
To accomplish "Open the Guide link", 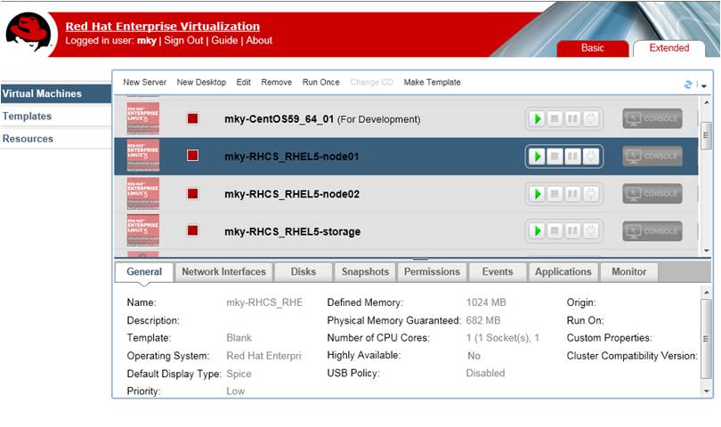I will (224, 40).
